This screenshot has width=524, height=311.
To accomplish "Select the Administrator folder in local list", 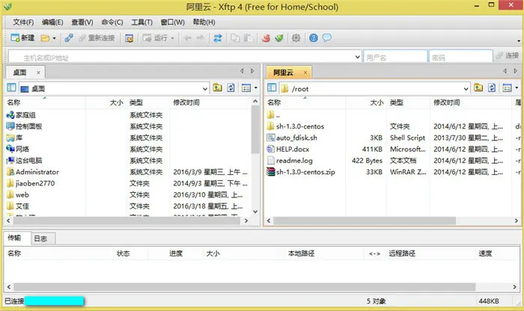I will point(32,172).
